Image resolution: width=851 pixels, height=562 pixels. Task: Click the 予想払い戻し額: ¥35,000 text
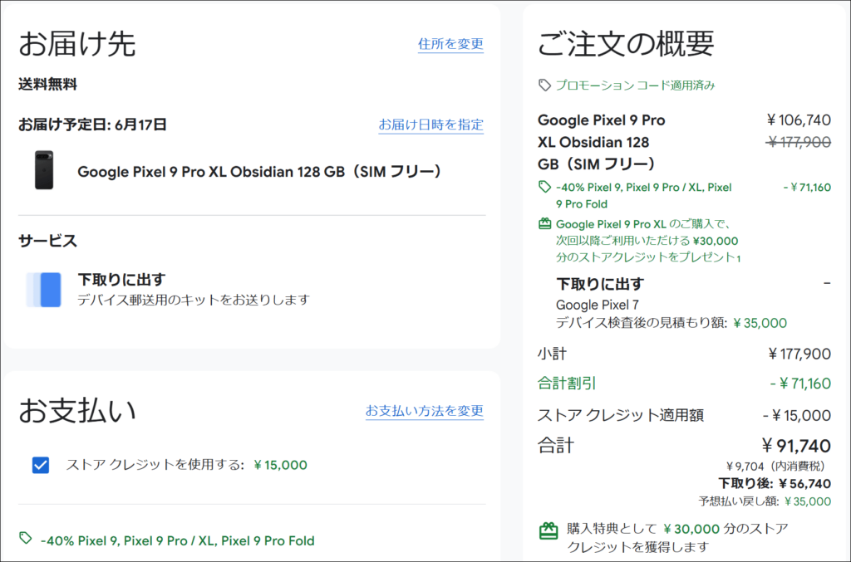(765, 501)
